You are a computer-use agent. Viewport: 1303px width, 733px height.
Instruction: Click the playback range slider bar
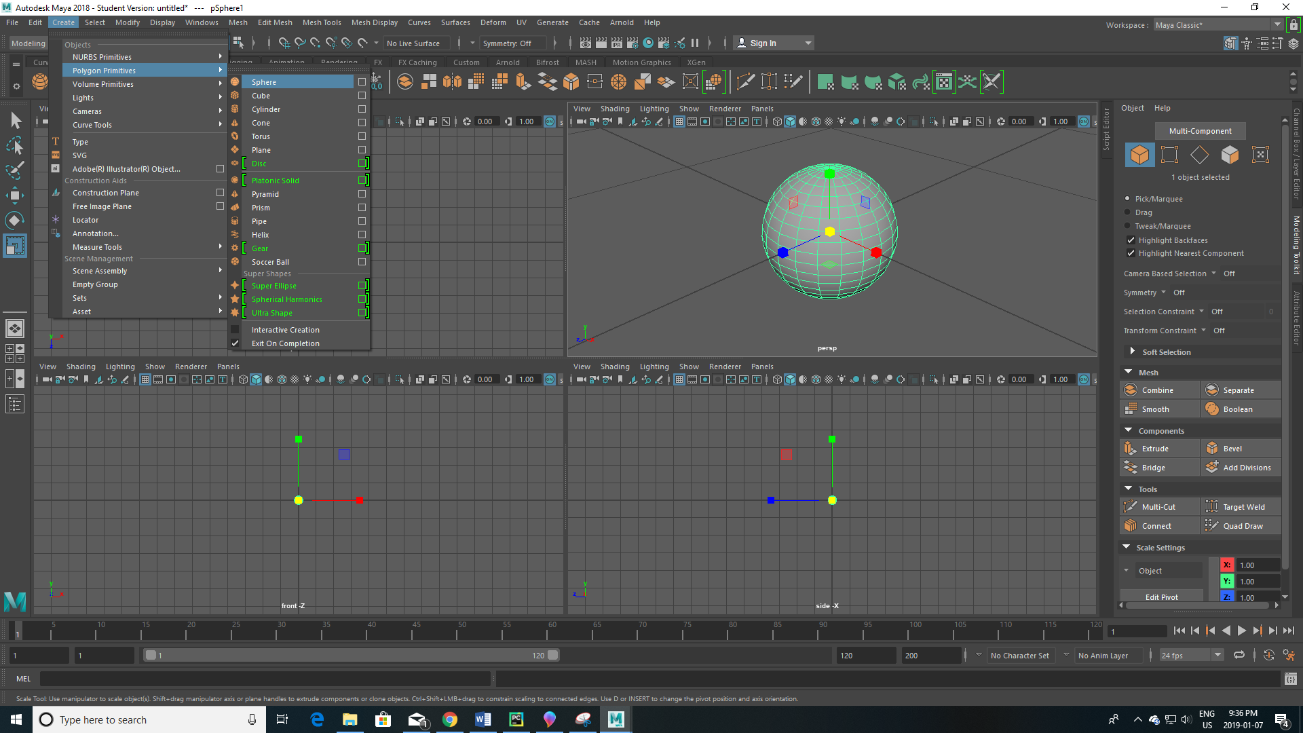point(352,656)
